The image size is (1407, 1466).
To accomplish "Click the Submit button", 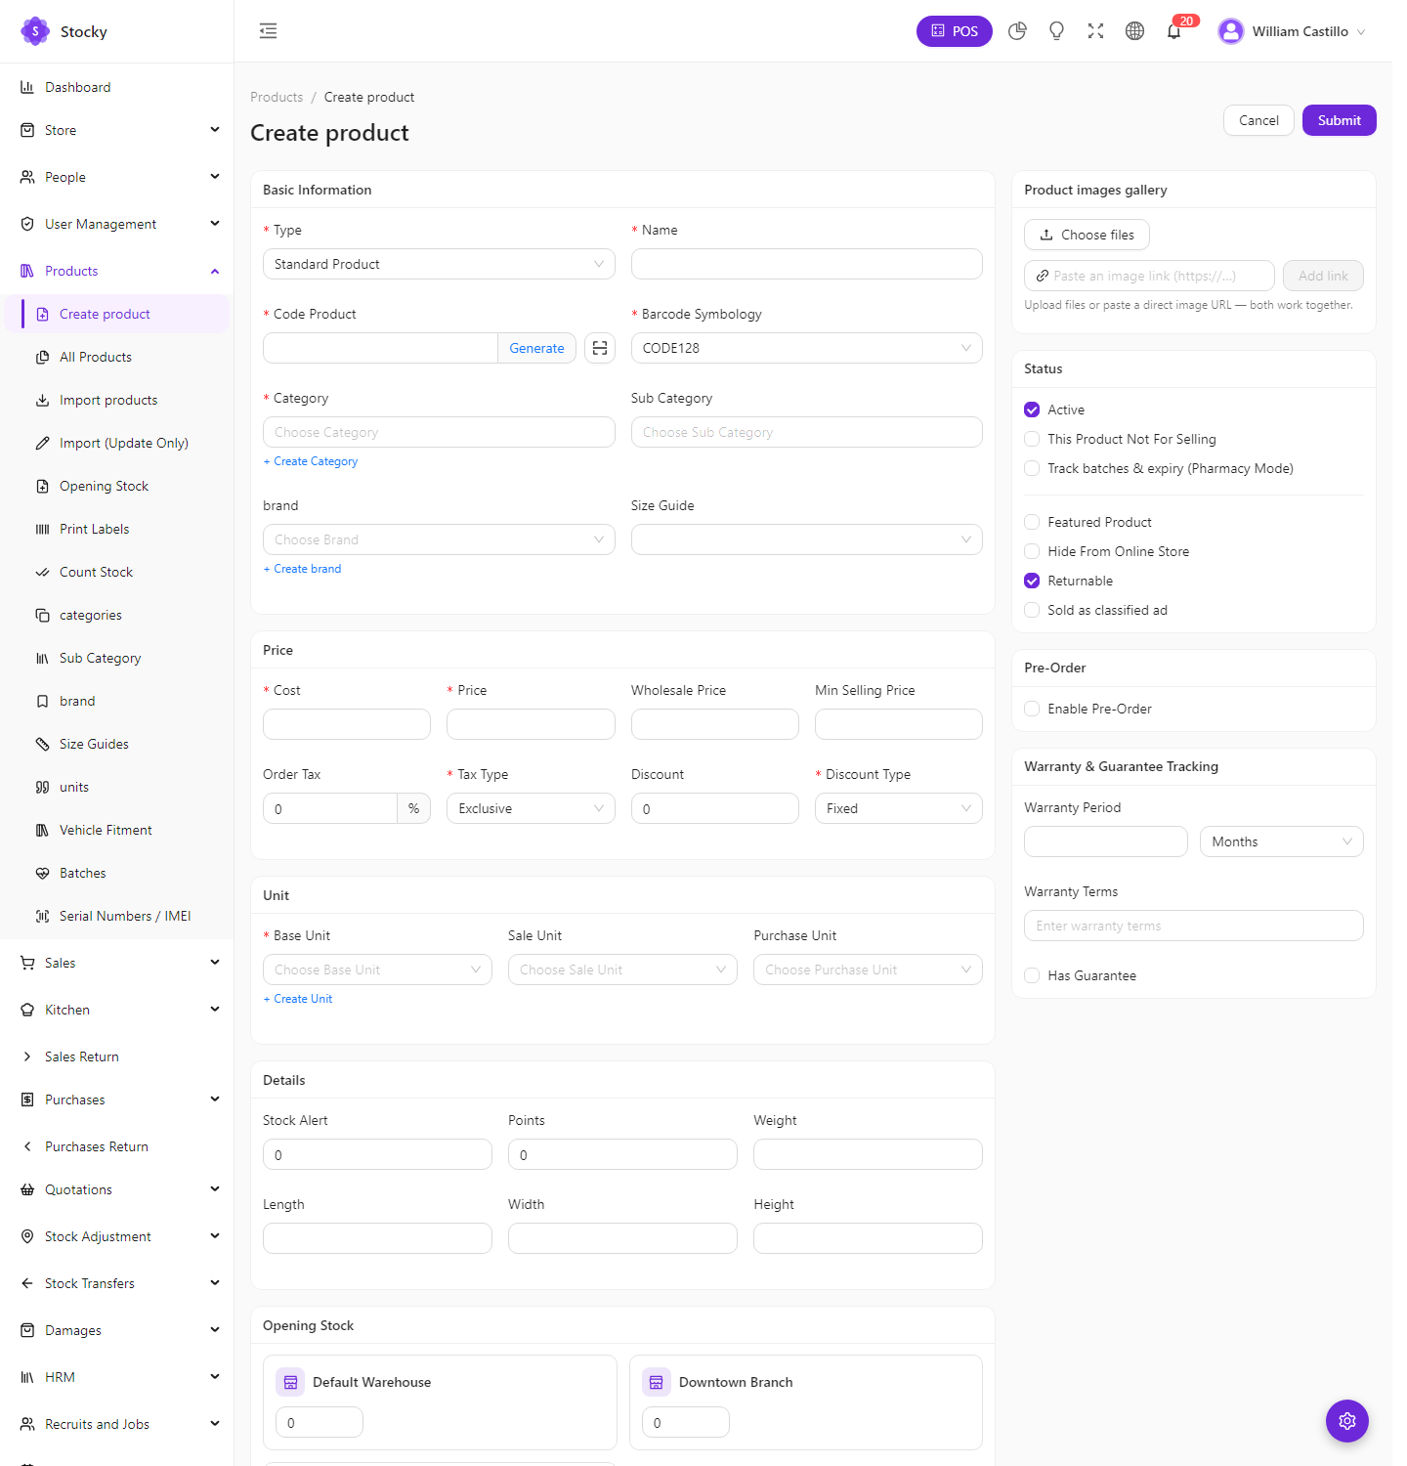I will (1339, 120).
